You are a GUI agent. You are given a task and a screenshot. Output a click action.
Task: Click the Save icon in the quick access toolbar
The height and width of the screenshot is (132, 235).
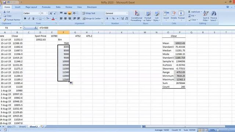pos(4,3)
